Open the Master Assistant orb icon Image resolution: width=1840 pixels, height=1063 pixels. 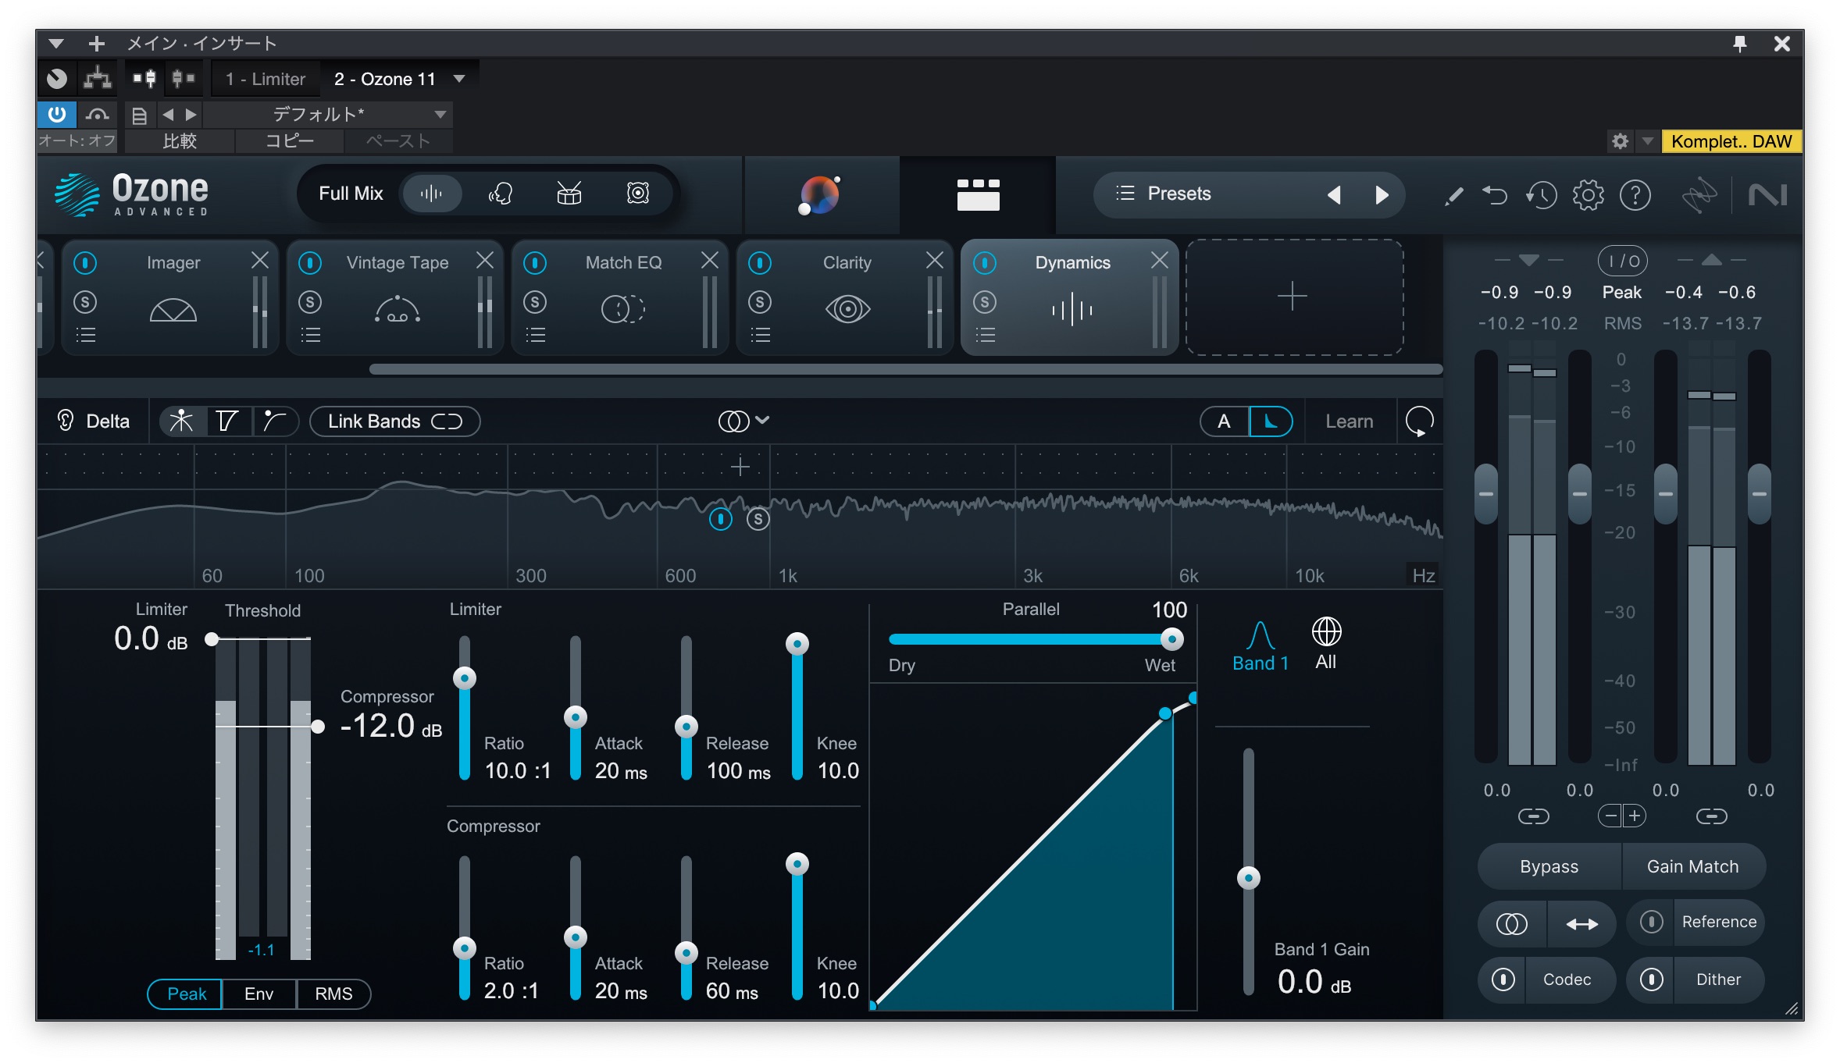coord(819,195)
